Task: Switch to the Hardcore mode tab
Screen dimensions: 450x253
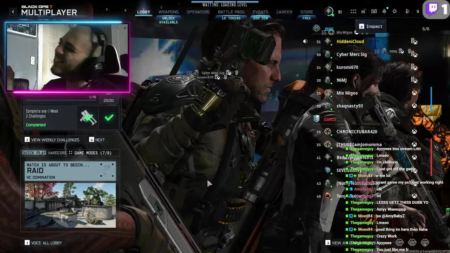Action: (57, 153)
